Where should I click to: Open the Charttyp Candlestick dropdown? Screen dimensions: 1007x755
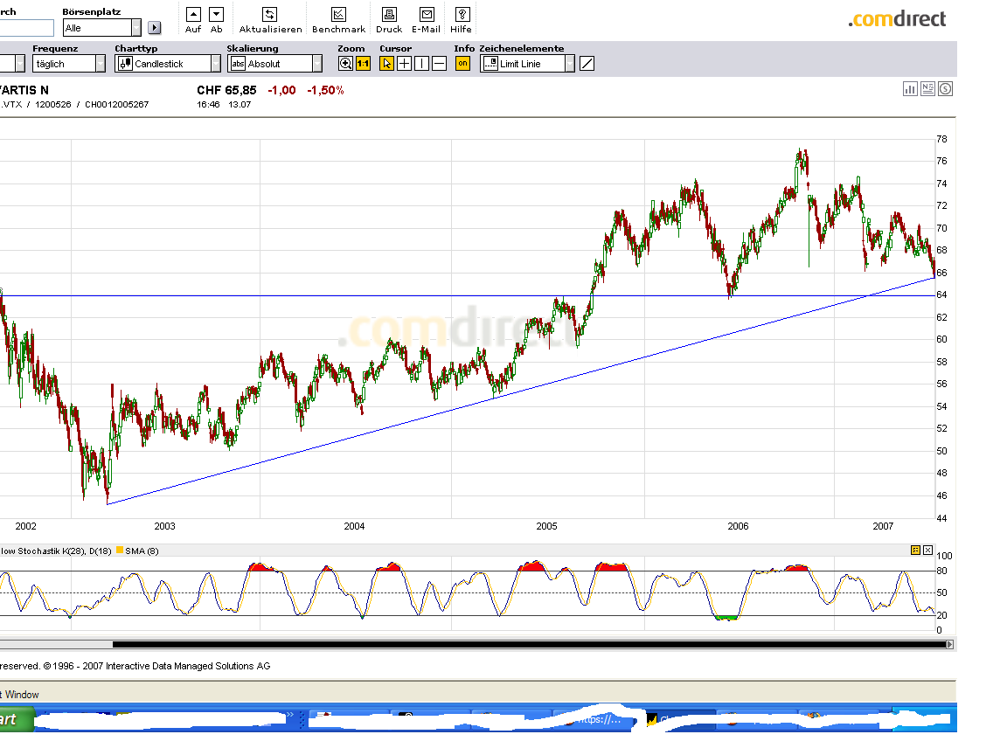[214, 63]
